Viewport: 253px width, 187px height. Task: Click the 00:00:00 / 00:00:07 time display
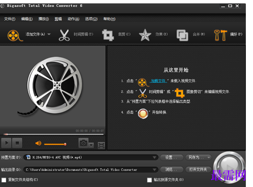[90, 131]
